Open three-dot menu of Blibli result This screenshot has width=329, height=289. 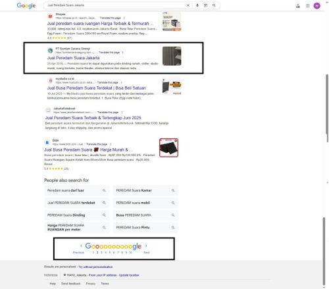111,144
